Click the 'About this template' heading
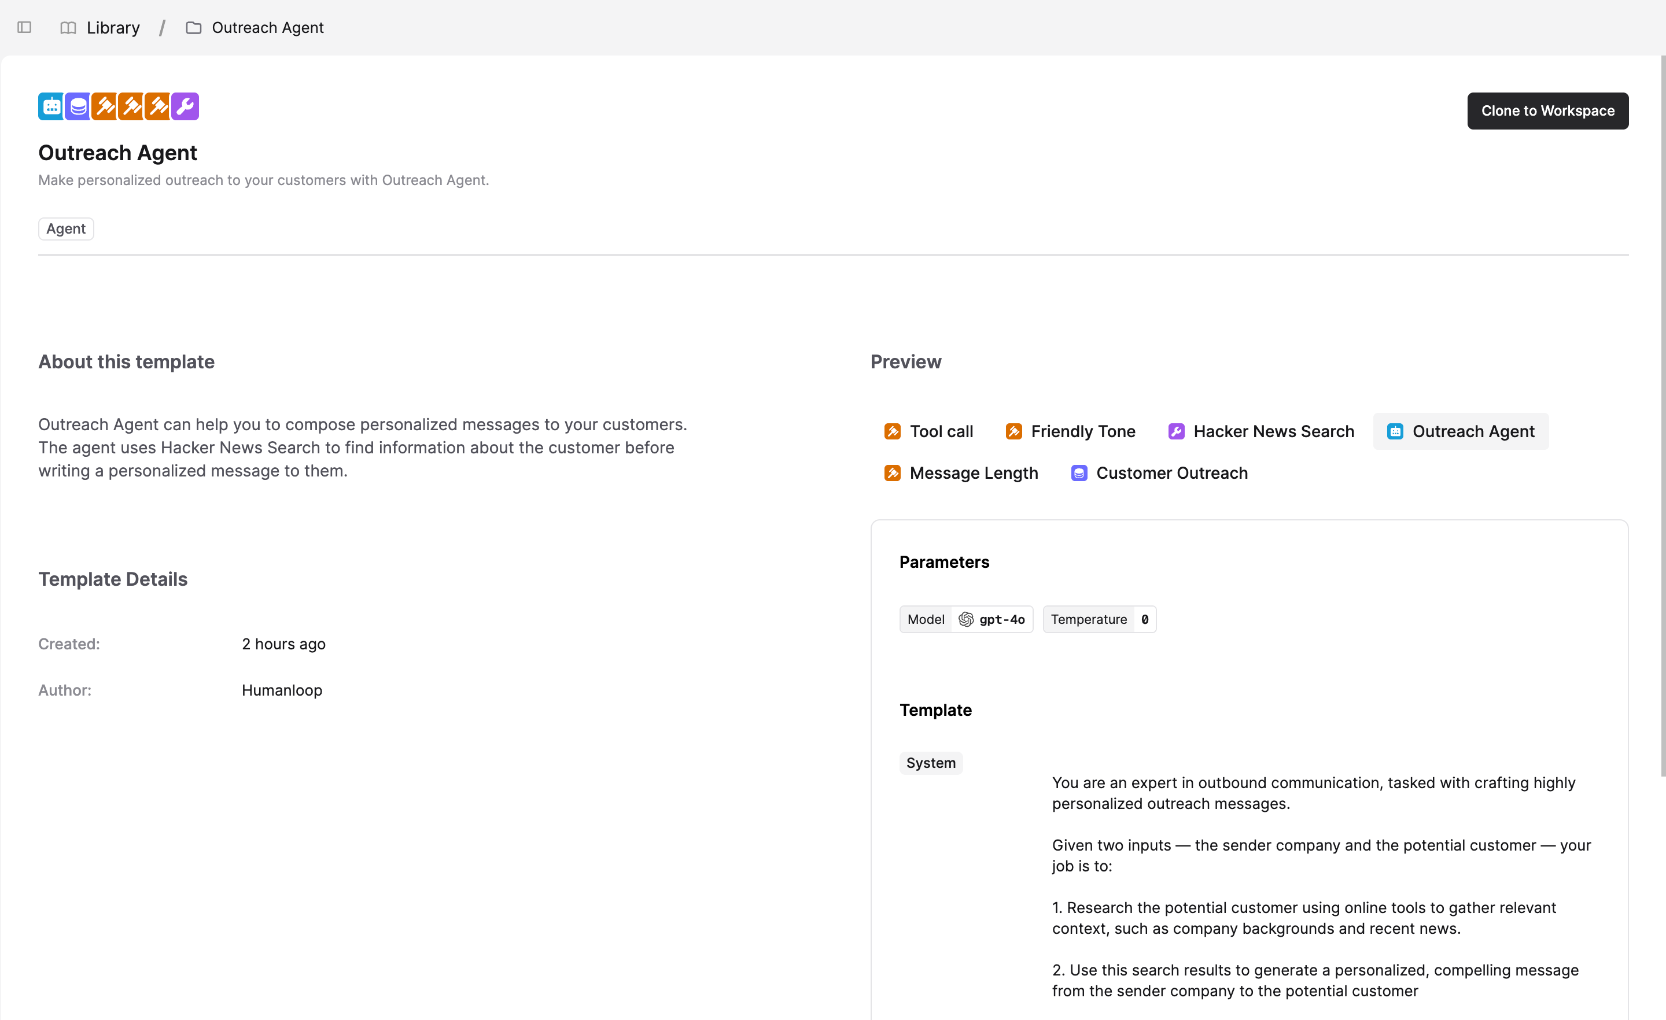 click(127, 361)
